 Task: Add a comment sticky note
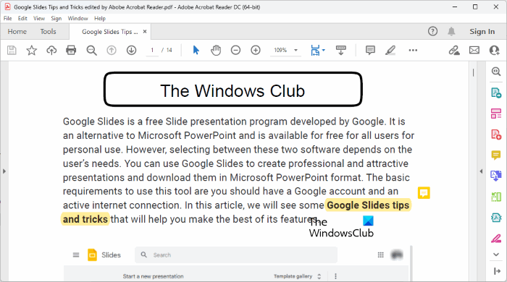point(370,50)
